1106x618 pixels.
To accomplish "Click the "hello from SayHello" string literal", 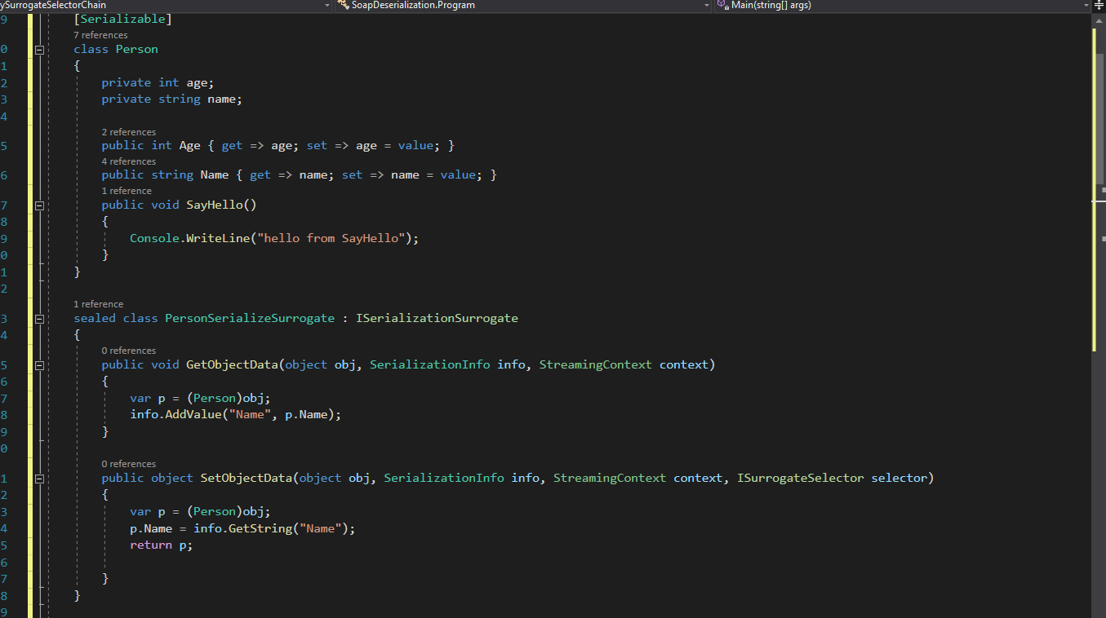I will coord(331,238).
